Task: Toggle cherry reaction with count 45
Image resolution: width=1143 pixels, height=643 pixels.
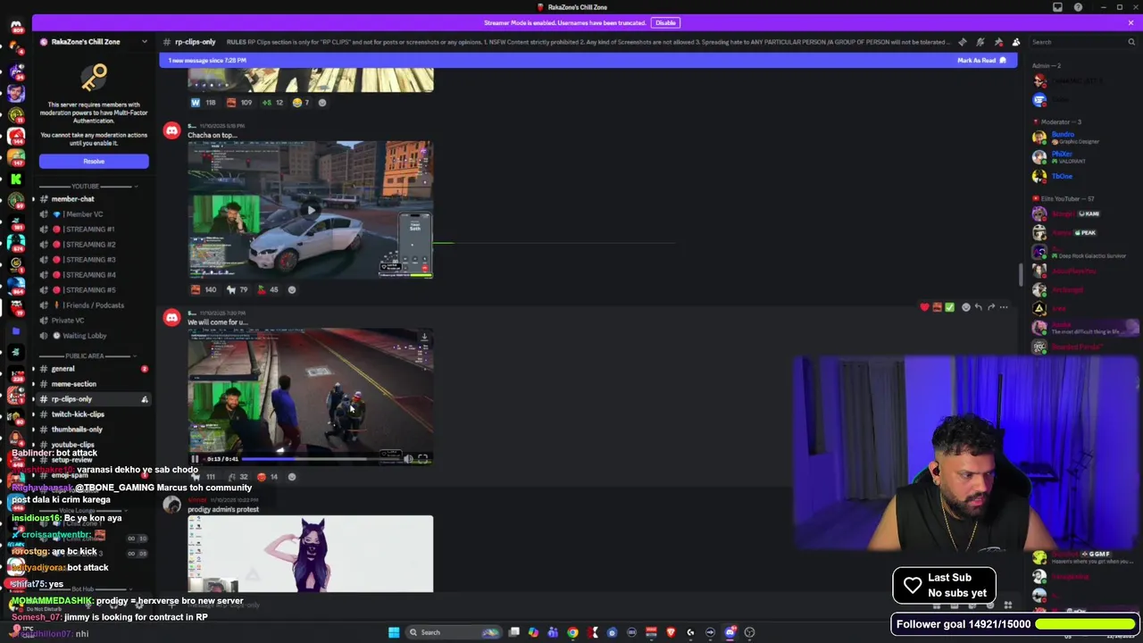Action: click(x=268, y=289)
